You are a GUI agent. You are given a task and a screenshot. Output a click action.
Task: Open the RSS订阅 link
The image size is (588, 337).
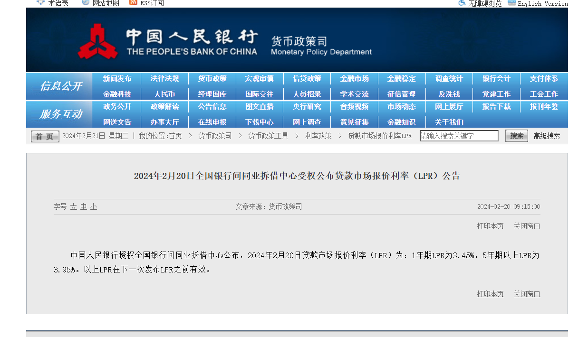[152, 3]
